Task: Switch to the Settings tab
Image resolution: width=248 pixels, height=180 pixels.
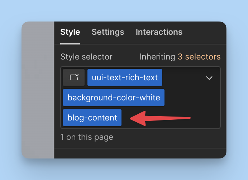Action: (x=108, y=32)
